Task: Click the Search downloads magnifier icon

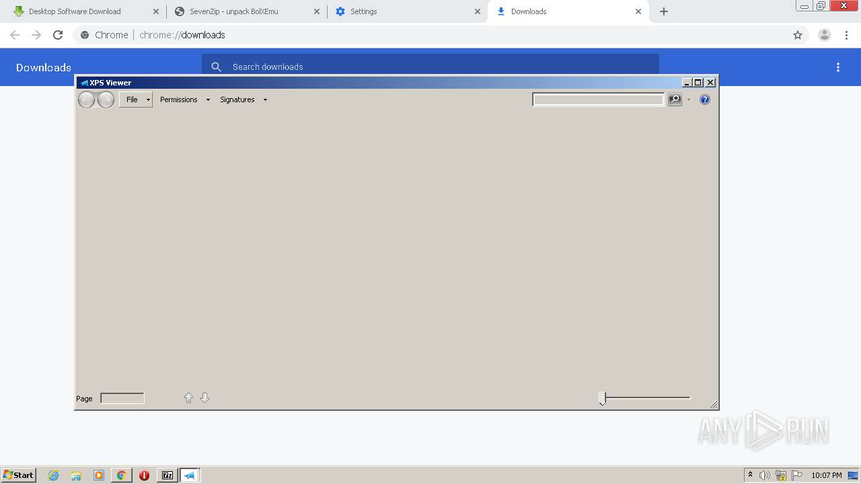Action: 216,67
